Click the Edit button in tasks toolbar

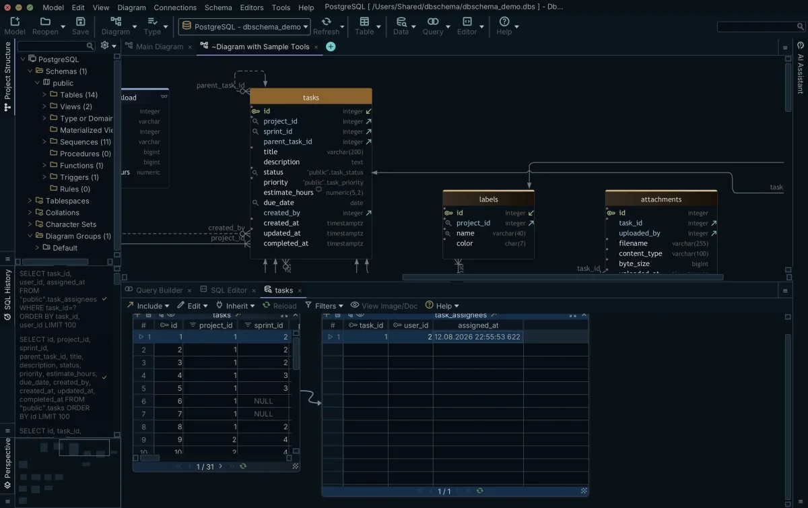[193, 306]
